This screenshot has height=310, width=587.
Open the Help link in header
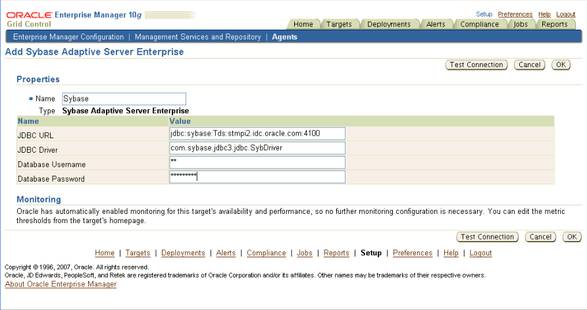(x=544, y=14)
